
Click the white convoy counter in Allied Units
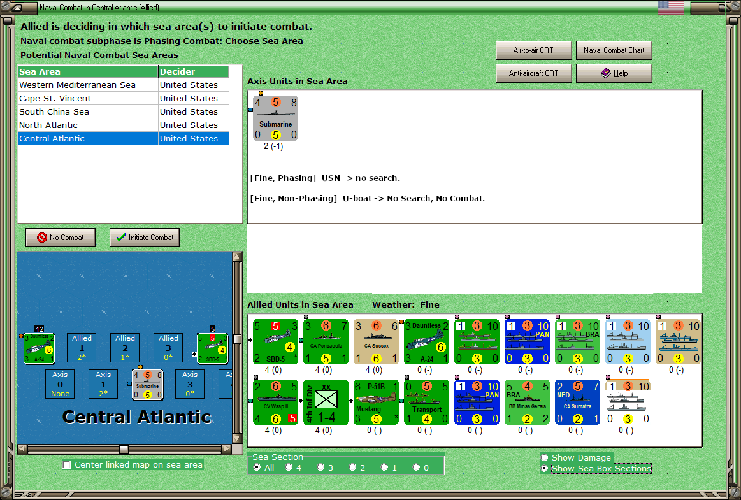pos(628,402)
